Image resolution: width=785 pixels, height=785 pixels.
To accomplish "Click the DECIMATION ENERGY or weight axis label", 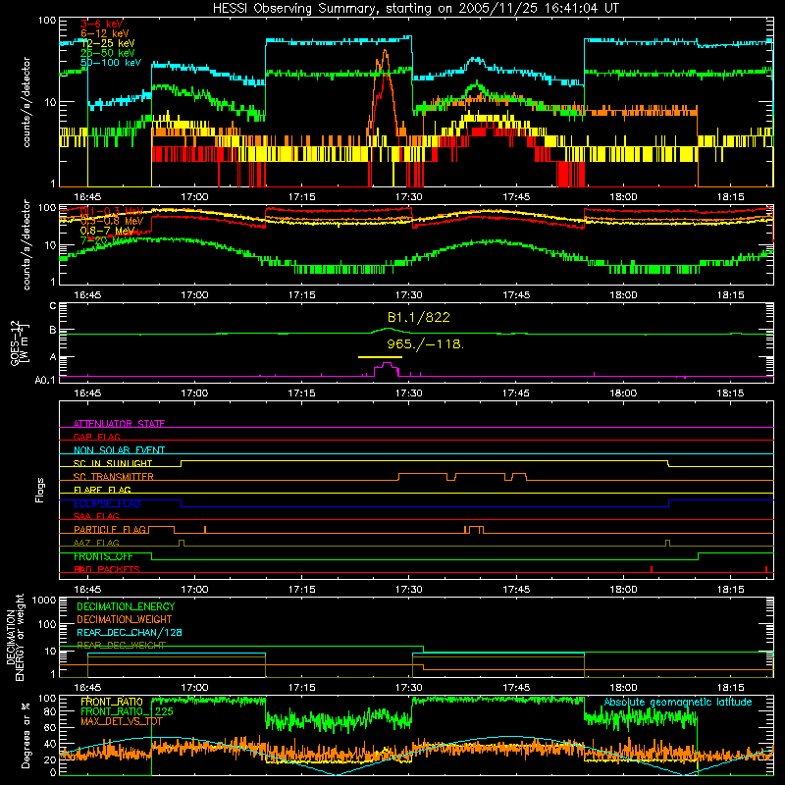I will [15, 637].
